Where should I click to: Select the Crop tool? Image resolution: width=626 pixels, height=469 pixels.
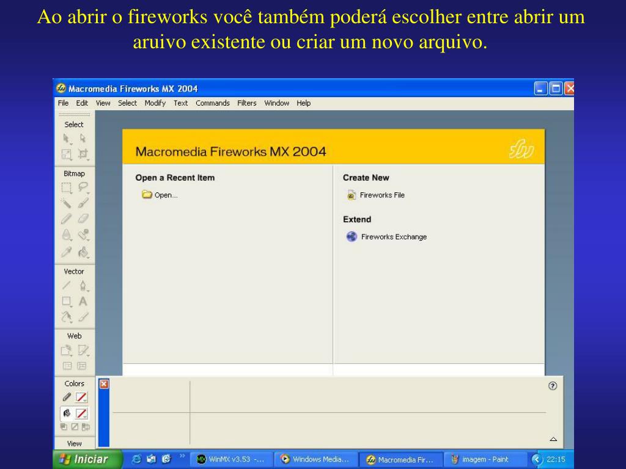click(83, 154)
